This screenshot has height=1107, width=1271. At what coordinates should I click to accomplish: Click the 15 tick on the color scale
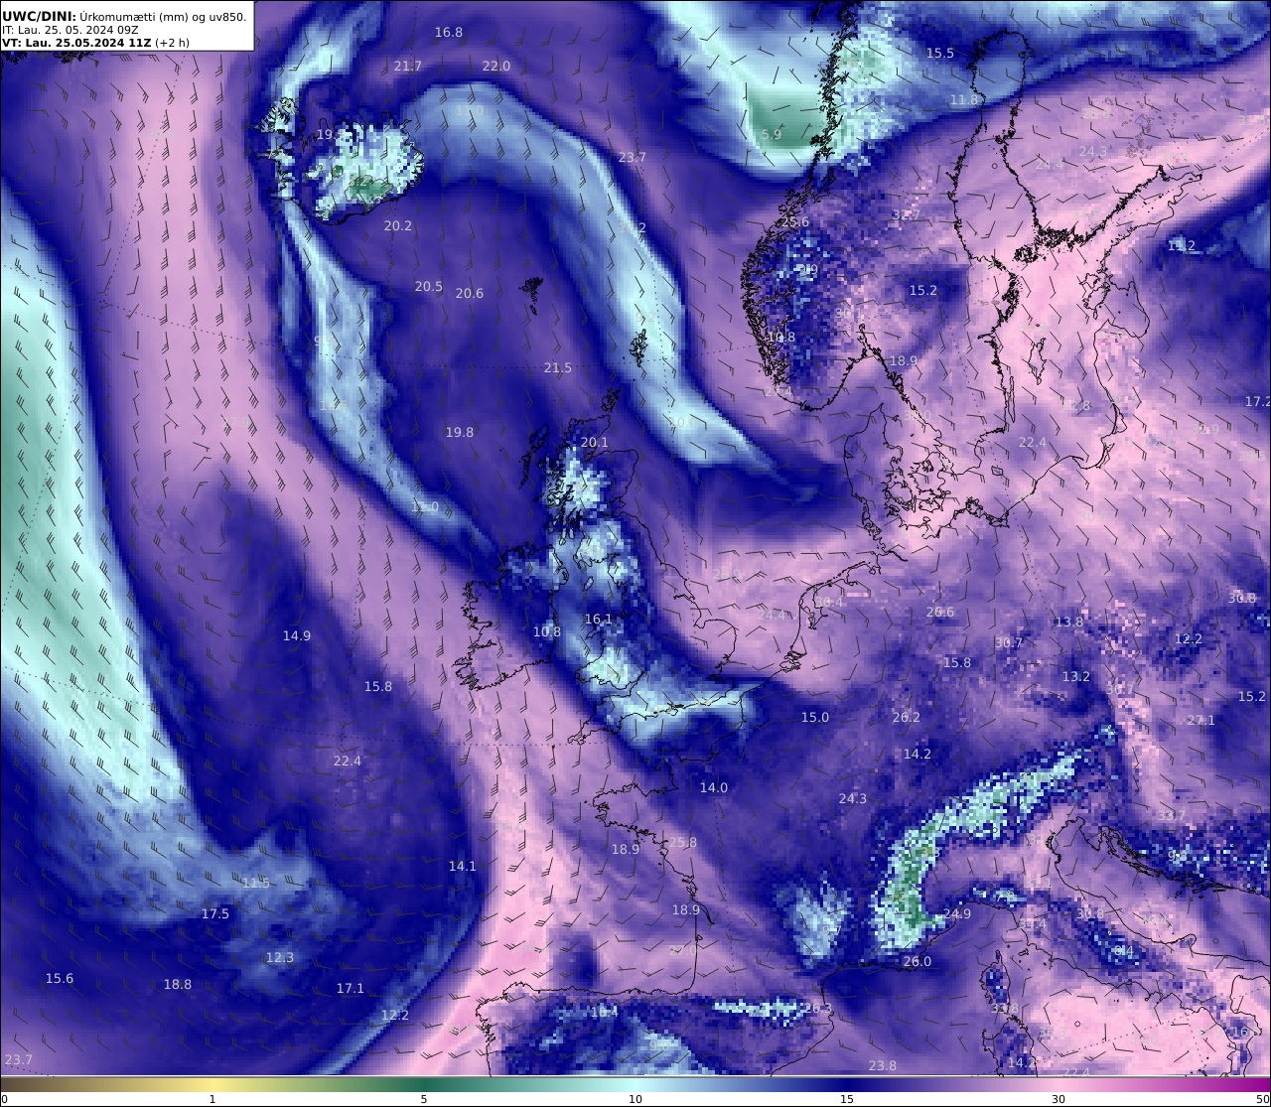point(847,1099)
